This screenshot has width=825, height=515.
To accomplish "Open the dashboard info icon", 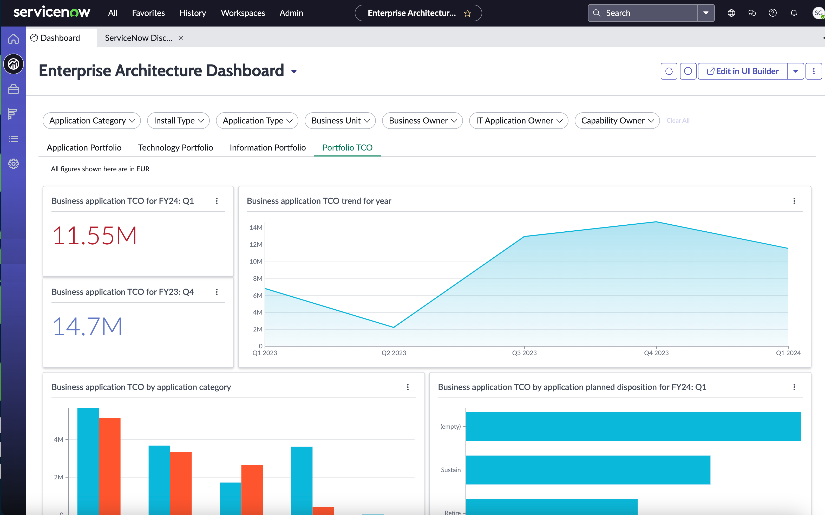I will pyautogui.click(x=688, y=71).
